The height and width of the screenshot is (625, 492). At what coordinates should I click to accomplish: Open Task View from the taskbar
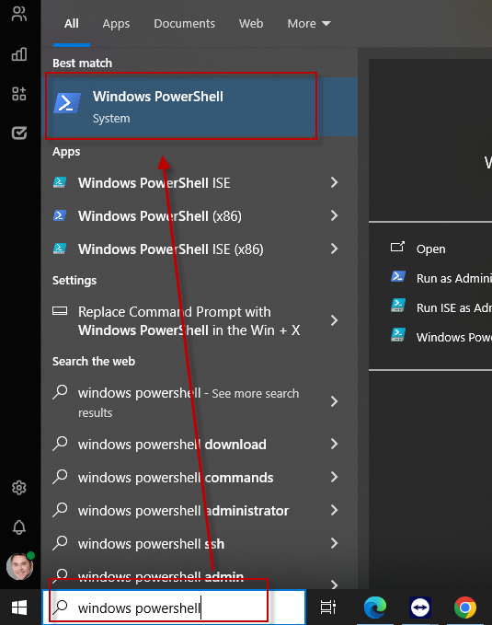[x=328, y=608]
